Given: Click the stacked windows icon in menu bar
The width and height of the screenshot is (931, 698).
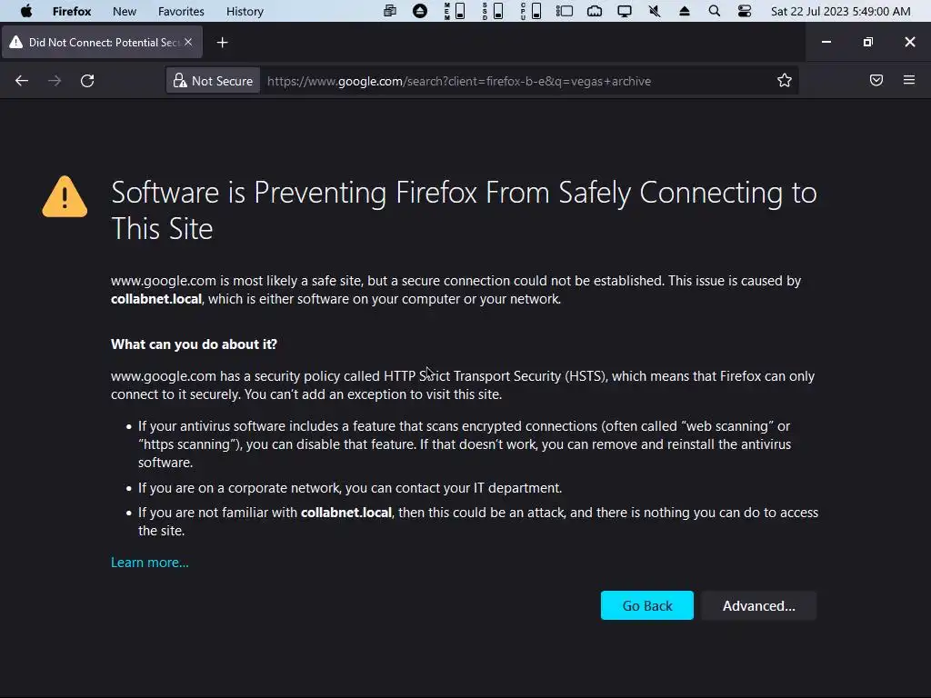Looking at the screenshot, I should 389,11.
